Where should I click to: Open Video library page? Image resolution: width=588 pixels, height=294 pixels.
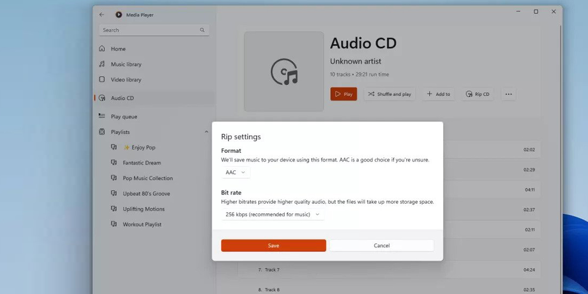click(x=154, y=79)
